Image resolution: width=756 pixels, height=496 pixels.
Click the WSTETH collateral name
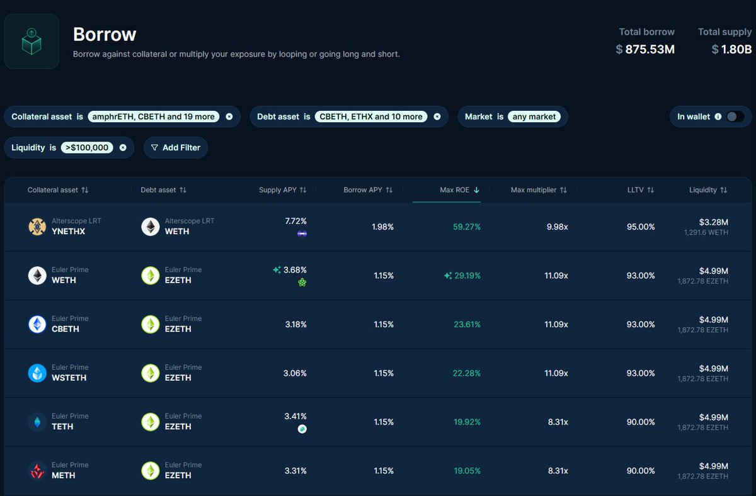coord(69,378)
